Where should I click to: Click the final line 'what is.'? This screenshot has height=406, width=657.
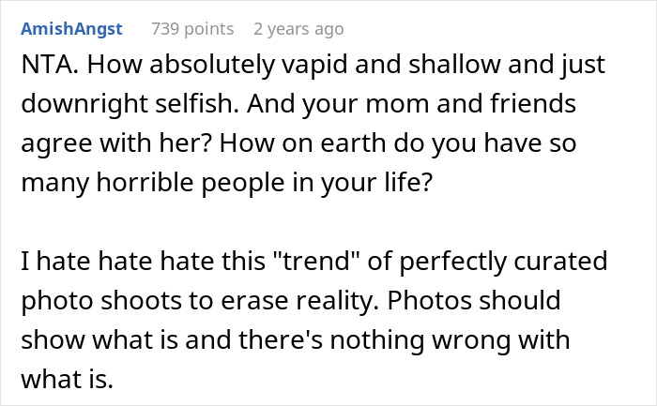(67, 379)
